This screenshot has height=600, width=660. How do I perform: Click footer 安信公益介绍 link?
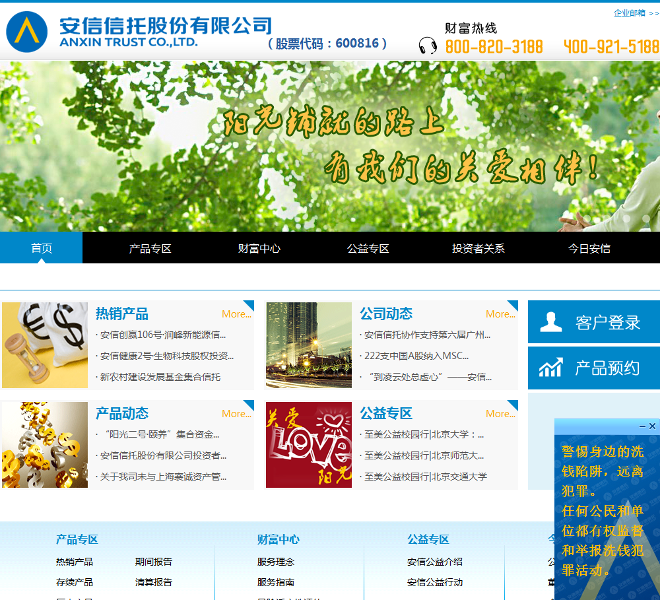pos(435,562)
